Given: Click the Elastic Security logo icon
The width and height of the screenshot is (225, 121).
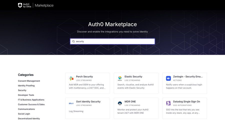Looking at the screenshot, I should point(120,78).
